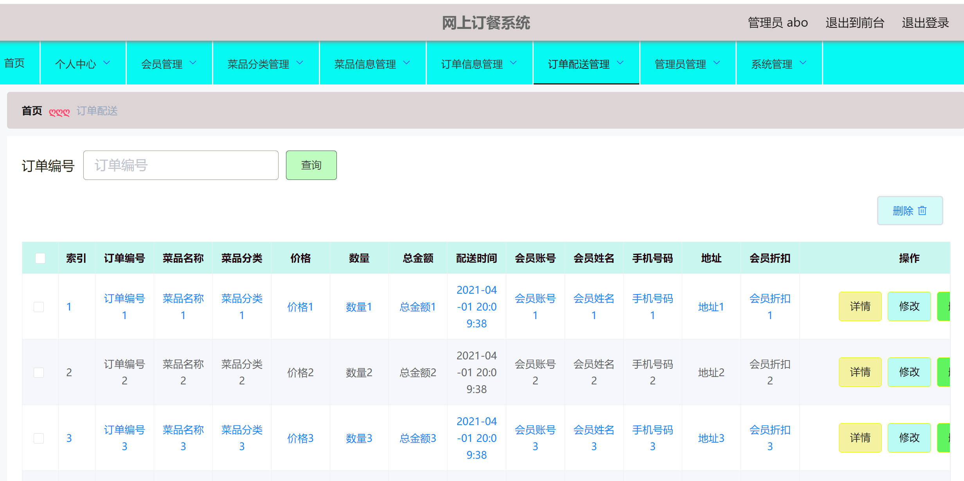Expand the 会员管理 dropdown menu
The image size is (964, 481).
[x=169, y=63]
